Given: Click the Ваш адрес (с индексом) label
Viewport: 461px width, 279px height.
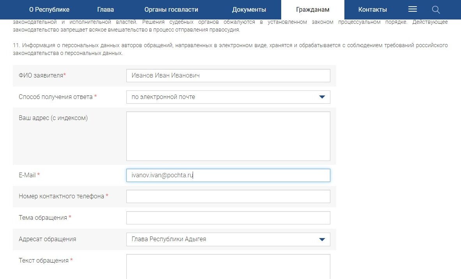Looking at the screenshot, I should pyautogui.click(x=53, y=118).
